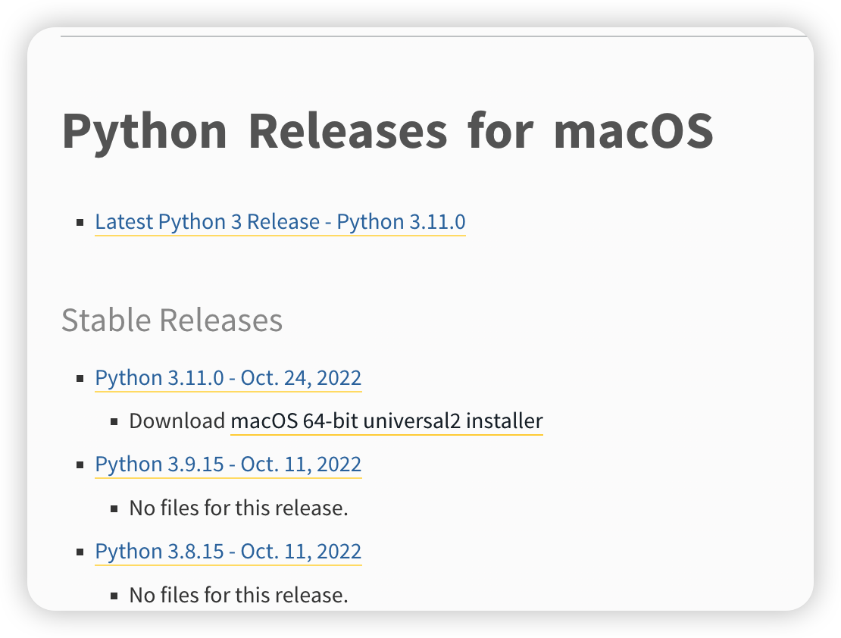Click the sub-bullet under the Python 3.8.15 entry

point(114,596)
